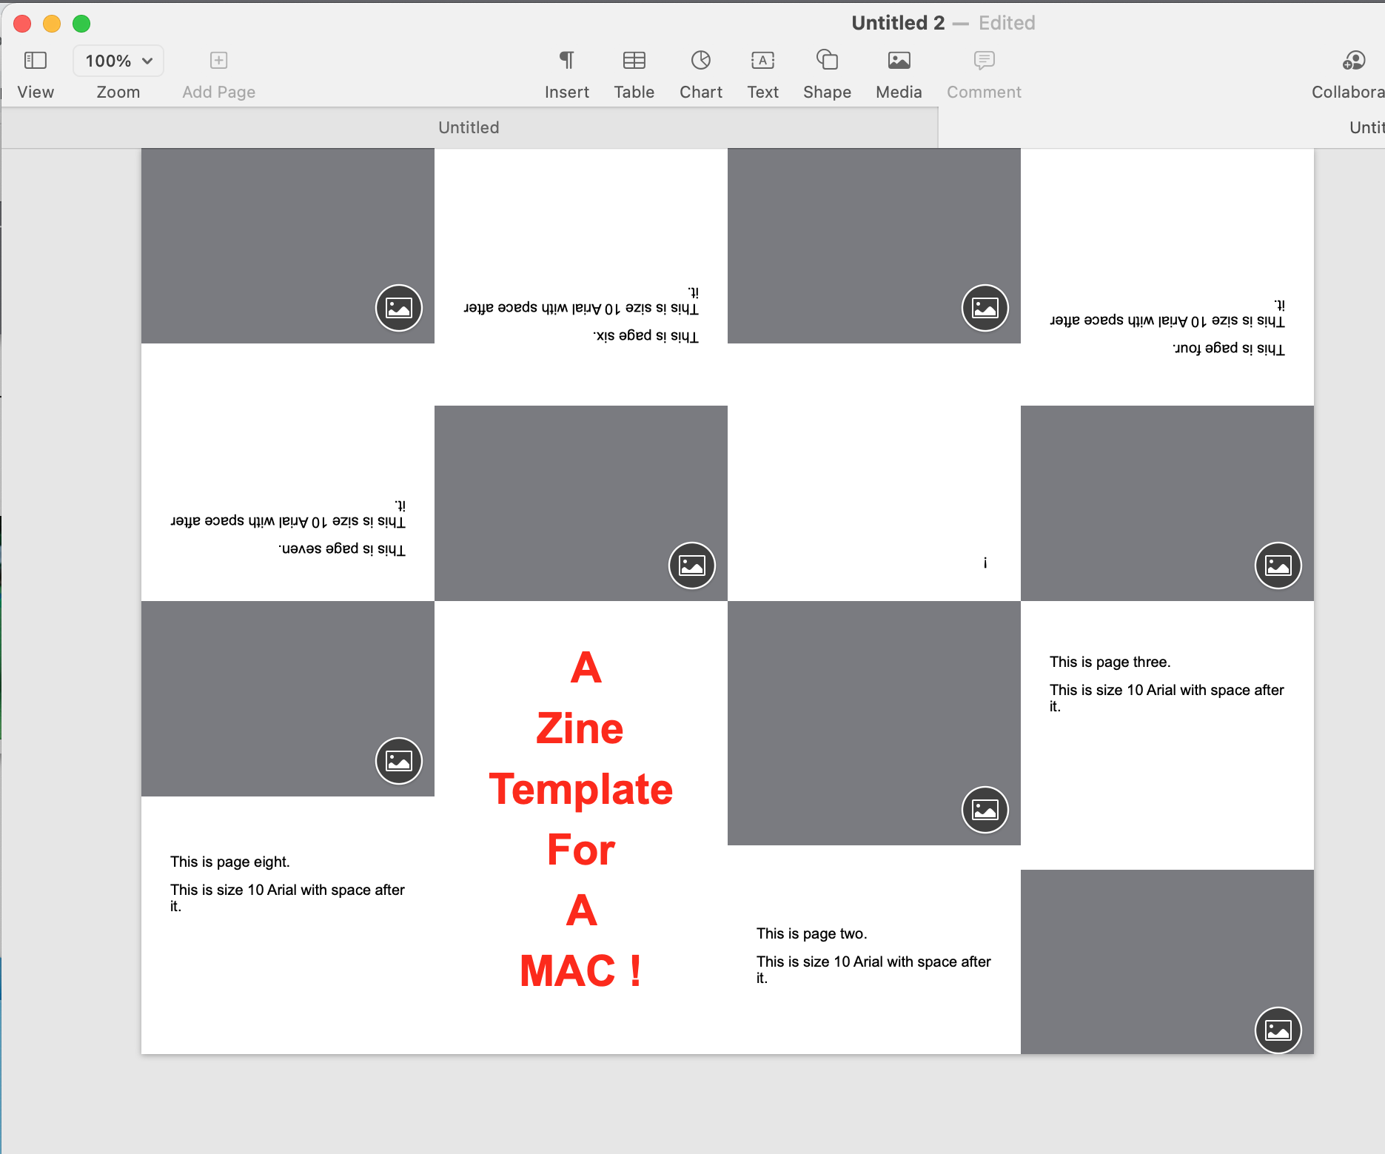
Task: Open the Media menu
Action: point(899,61)
